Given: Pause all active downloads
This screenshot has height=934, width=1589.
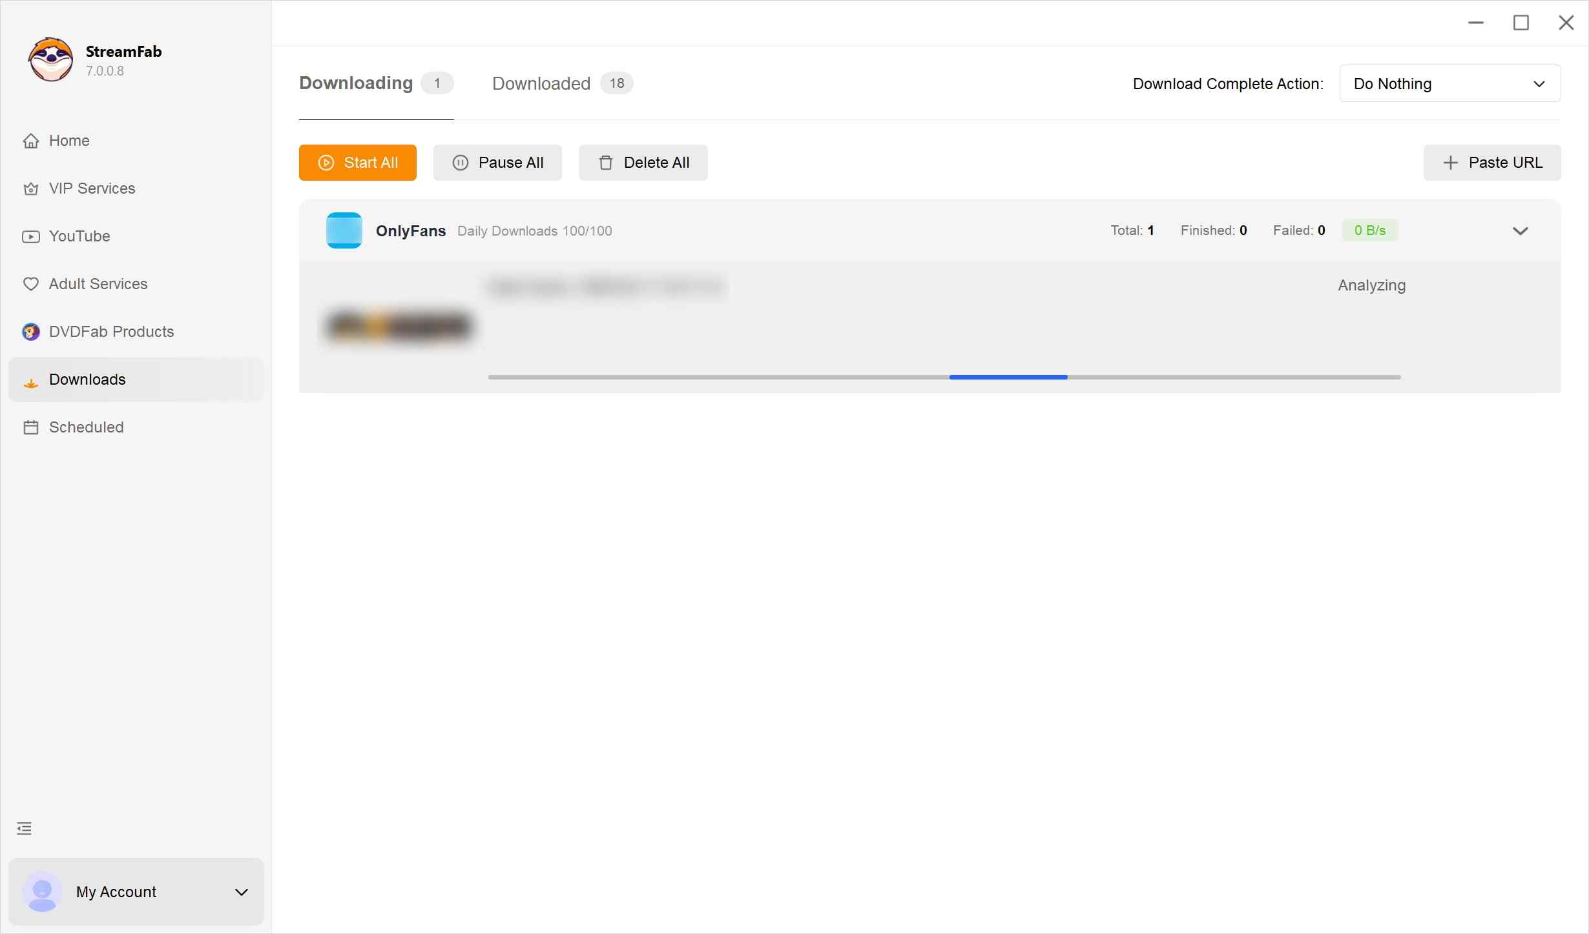Looking at the screenshot, I should tap(497, 163).
